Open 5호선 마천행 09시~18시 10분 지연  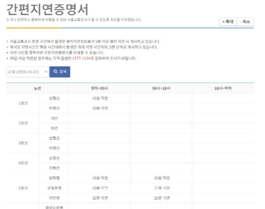(x=162, y=198)
